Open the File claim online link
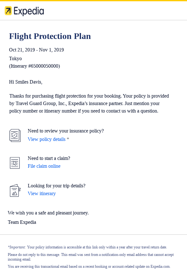This screenshot has width=187, height=269. [x=44, y=166]
